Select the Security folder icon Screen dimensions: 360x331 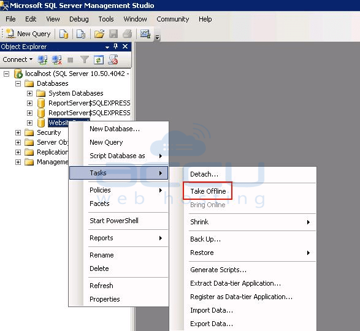[x=29, y=132]
